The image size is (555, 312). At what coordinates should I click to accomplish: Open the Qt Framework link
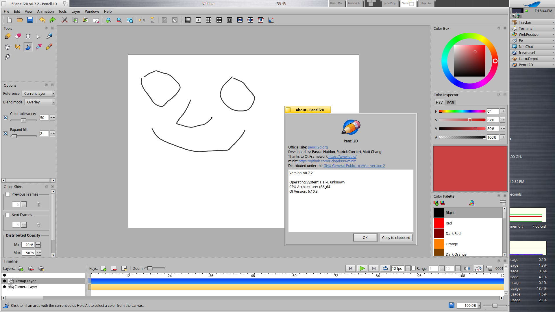click(x=342, y=157)
